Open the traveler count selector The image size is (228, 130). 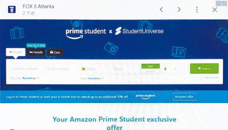tap(175, 69)
